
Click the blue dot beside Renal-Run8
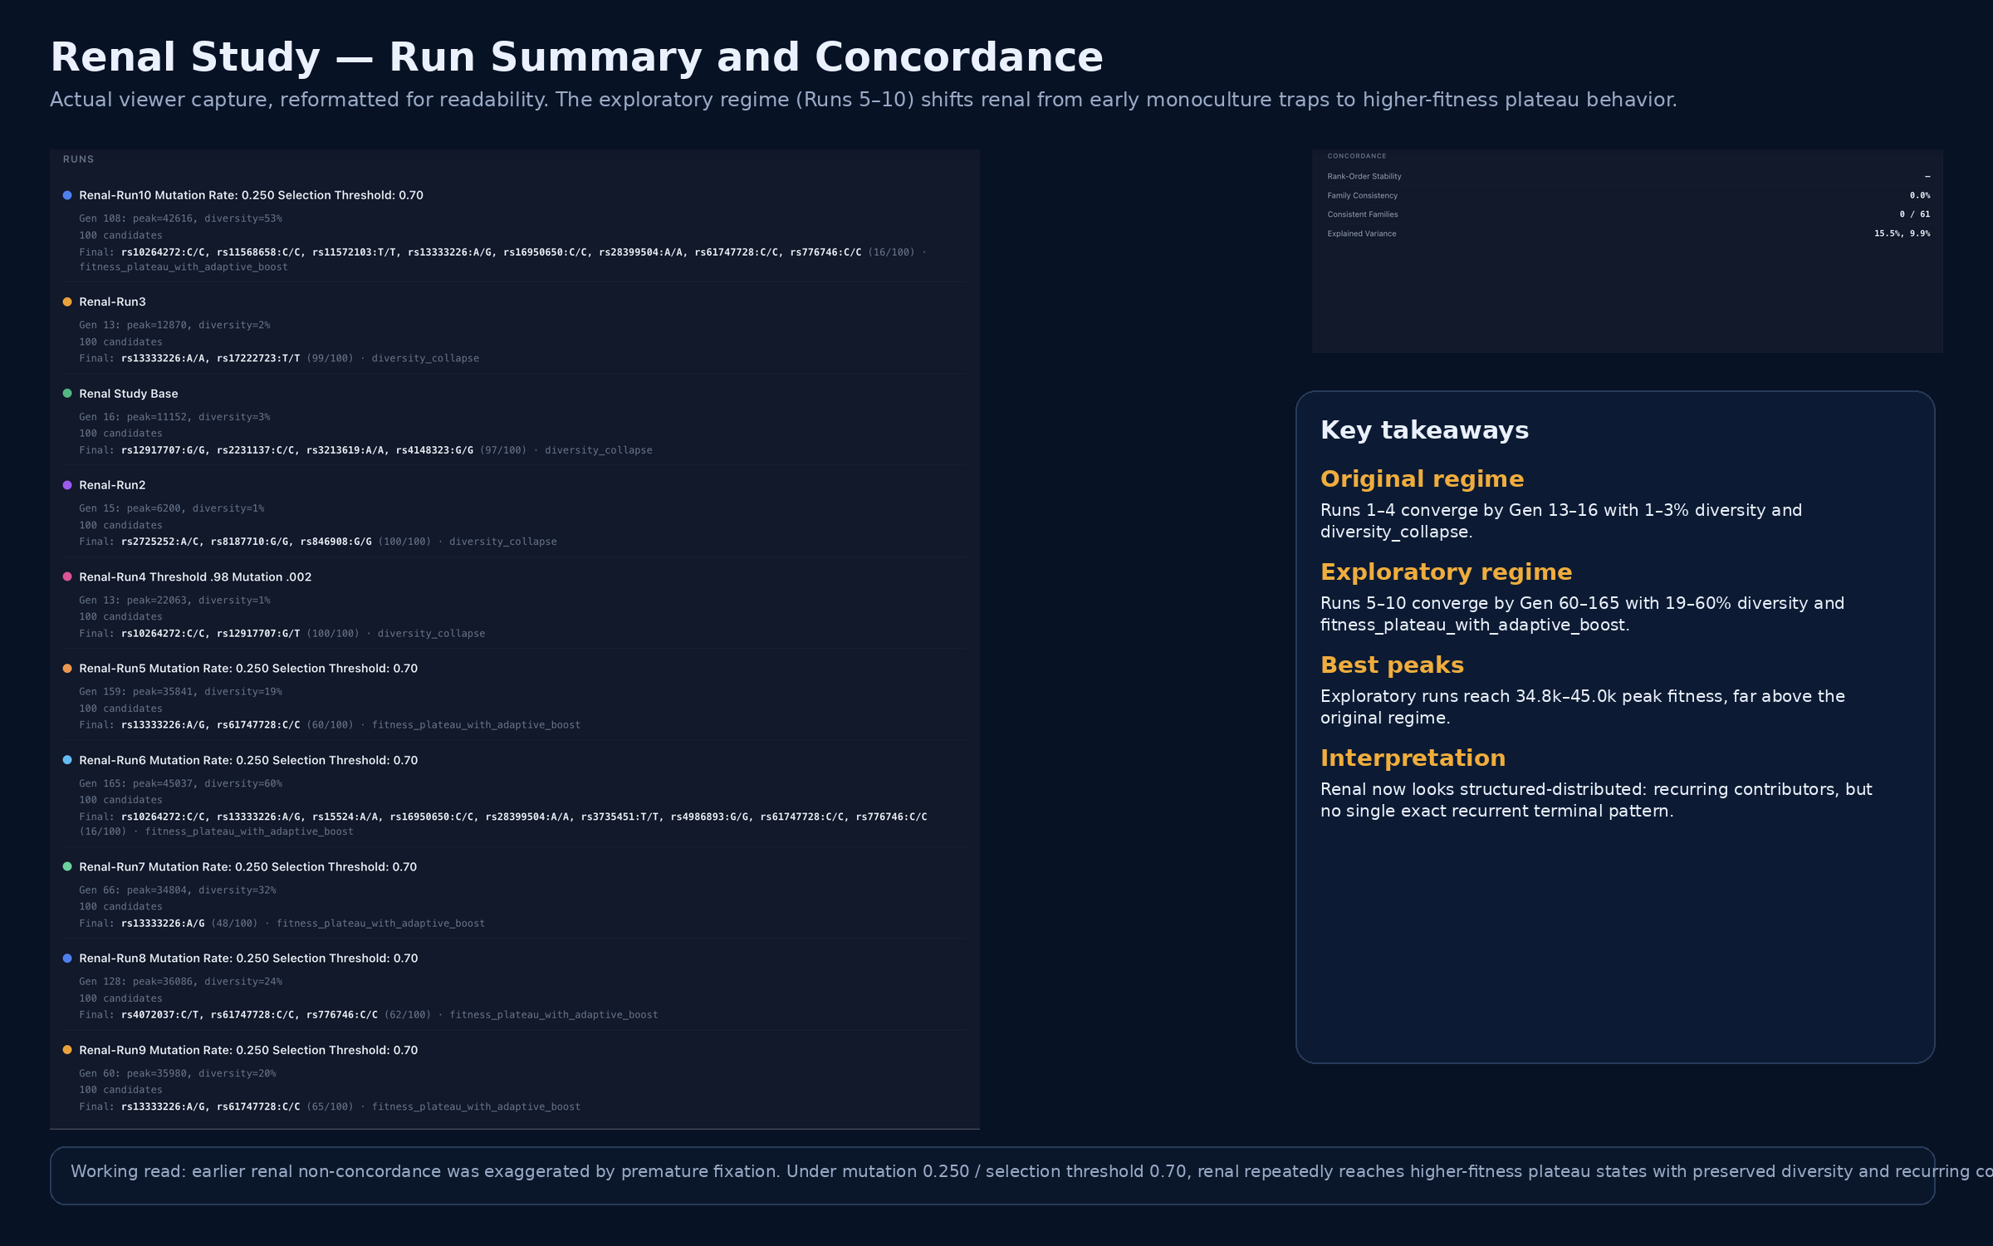[x=67, y=959]
